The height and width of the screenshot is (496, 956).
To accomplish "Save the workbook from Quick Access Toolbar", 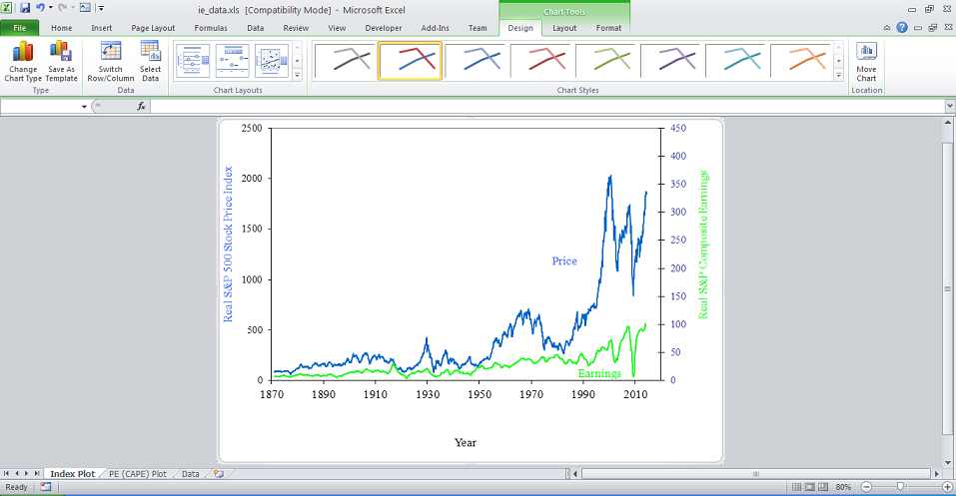I will click(25, 8).
